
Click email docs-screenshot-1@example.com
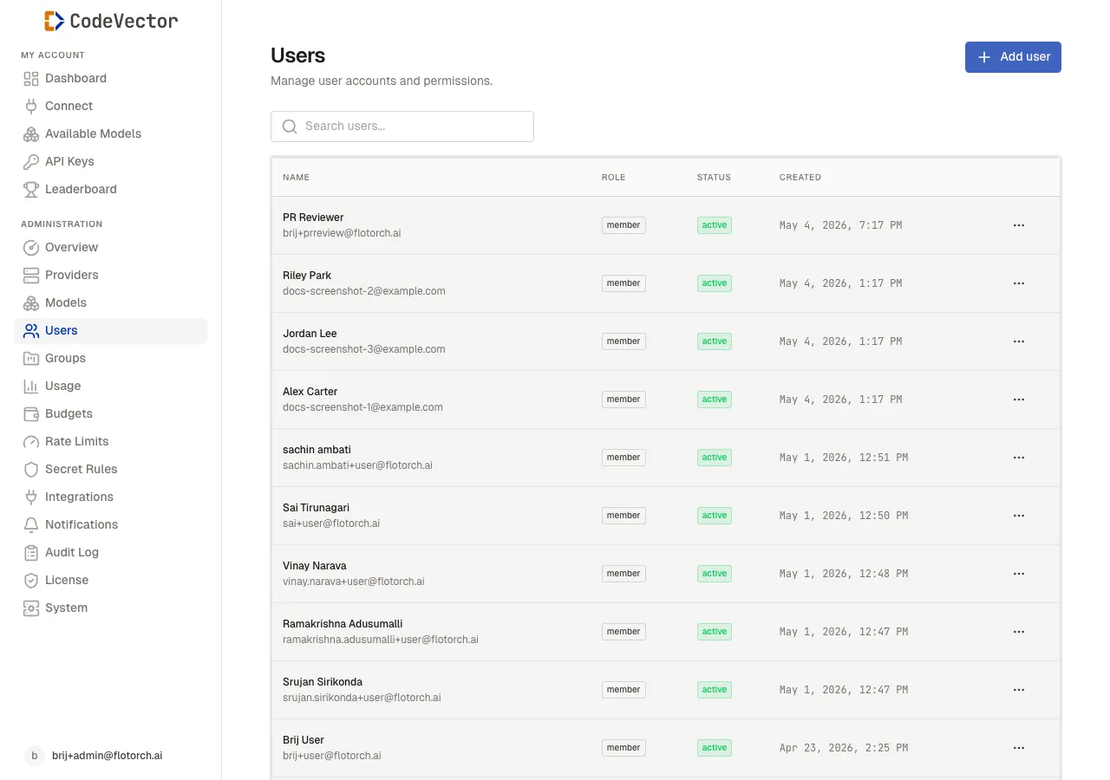pos(362,407)
